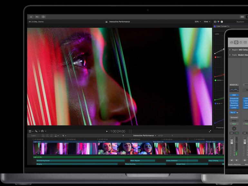The width and height of the screenshot is (248, 186).
Task: Open the View dropdown menu
Action: tap(206, 22)
